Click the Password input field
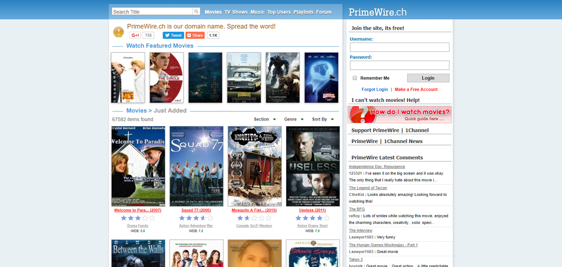 [x=399, y=65]
